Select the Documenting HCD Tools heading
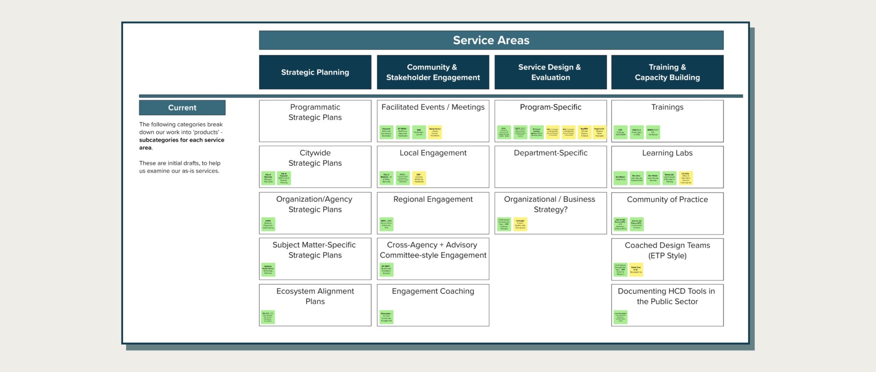 point(667,296)
